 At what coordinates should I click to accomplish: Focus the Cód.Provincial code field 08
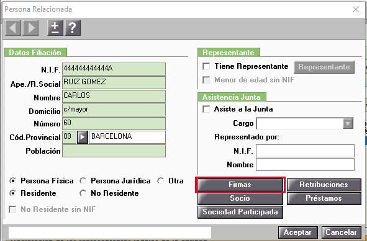(x=70, y=137)
